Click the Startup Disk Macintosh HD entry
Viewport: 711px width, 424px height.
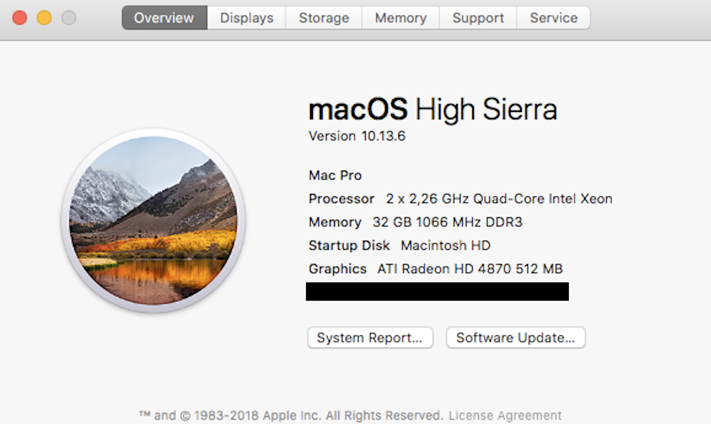click(399, 246)
